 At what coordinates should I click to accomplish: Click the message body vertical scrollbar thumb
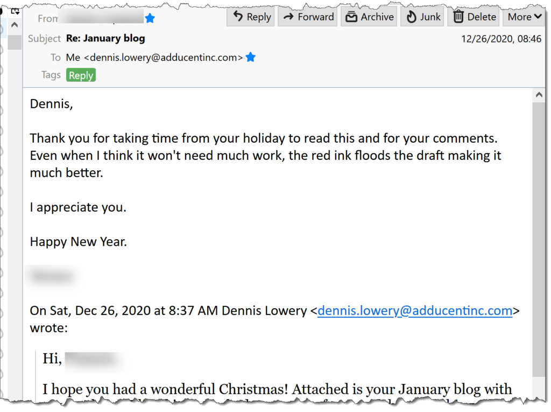point(539,239)
